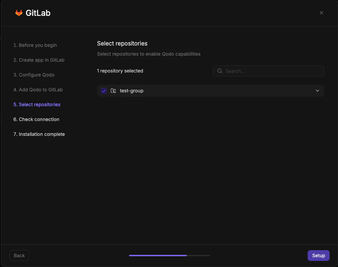The width and height of the screenshot is (338, 267).
Task: Click the Setup button
Action: [x=318, y=256]
